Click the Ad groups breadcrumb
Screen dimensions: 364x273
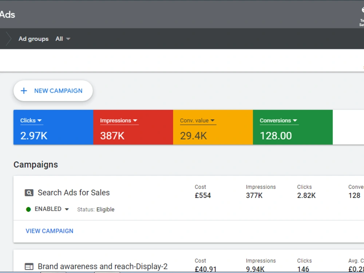[x=33, y=39]
